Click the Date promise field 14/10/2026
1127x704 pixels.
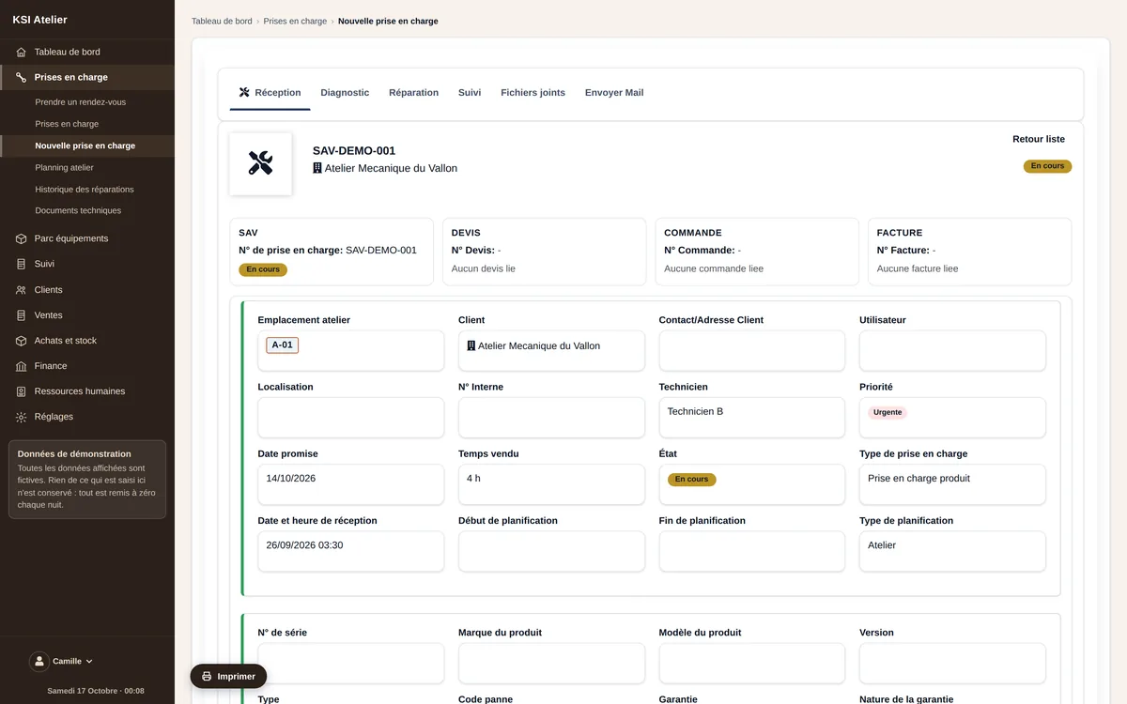coord(350,484)
